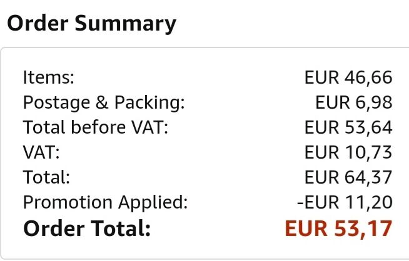This screenshot has height=261, width=409.
Task: Click the red Order Total EUR 53,17
Action: click(338, 229)
